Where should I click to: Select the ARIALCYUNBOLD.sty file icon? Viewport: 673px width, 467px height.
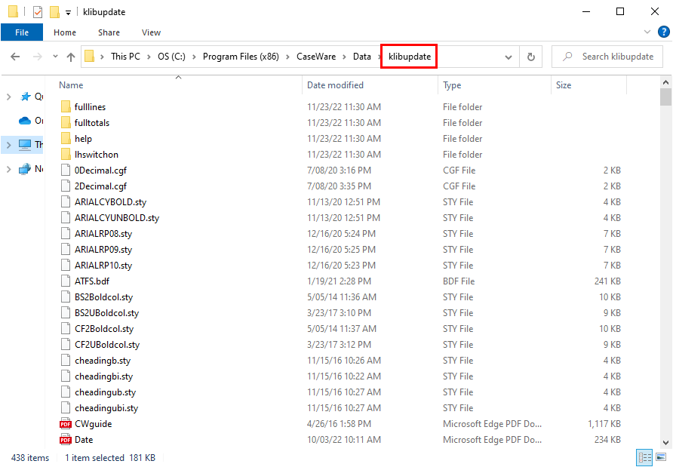[66, 218]
